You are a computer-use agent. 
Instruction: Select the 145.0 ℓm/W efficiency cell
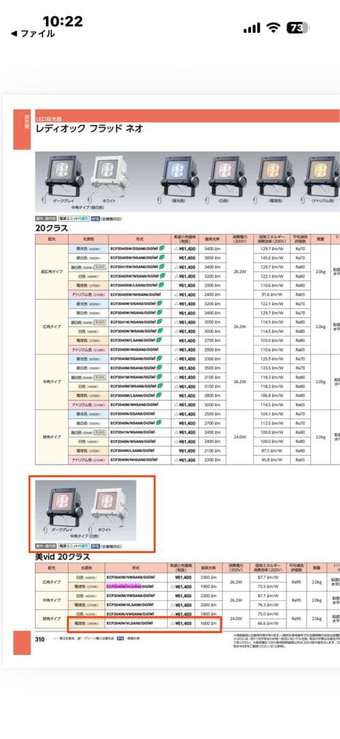click(x=272, y=258)
